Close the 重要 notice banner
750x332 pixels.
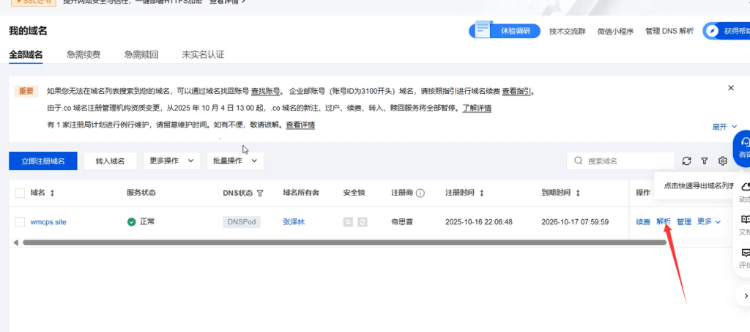tap(730, 88)
